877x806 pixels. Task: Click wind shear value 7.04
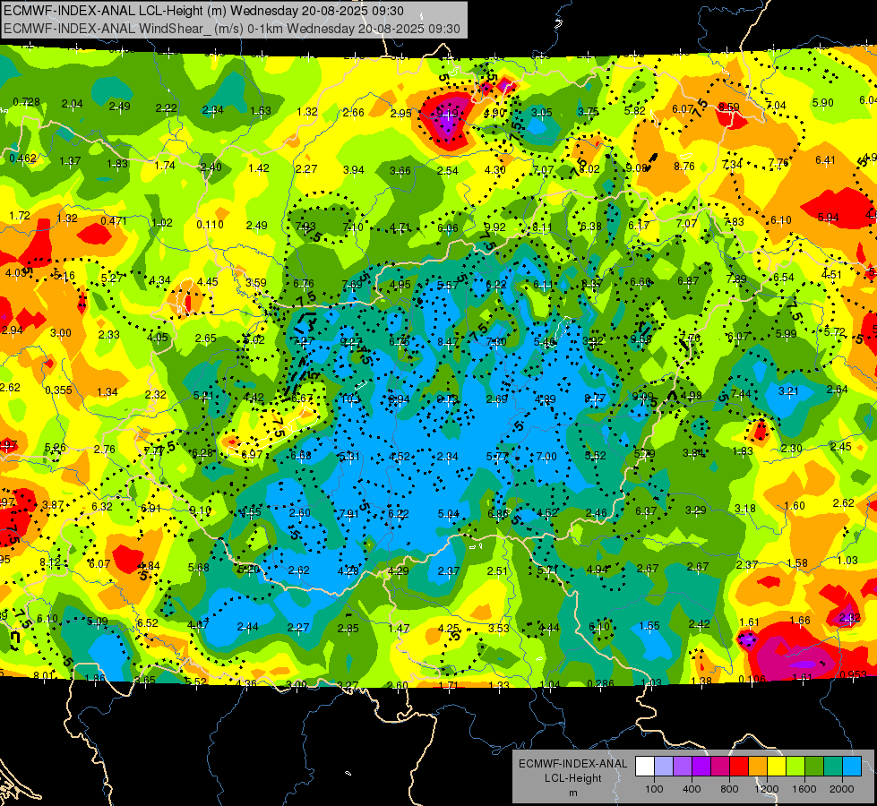point(776,105)
